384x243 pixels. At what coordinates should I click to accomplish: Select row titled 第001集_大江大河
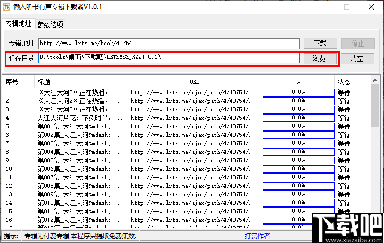[78, 126]
